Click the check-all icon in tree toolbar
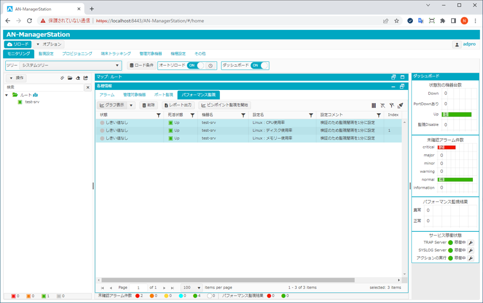The width and height of the screenshot is (483, 303). point(62,78)
